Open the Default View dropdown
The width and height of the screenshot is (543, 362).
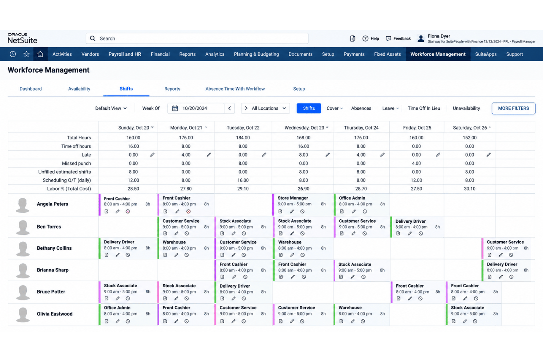click(x=111, y=108)
